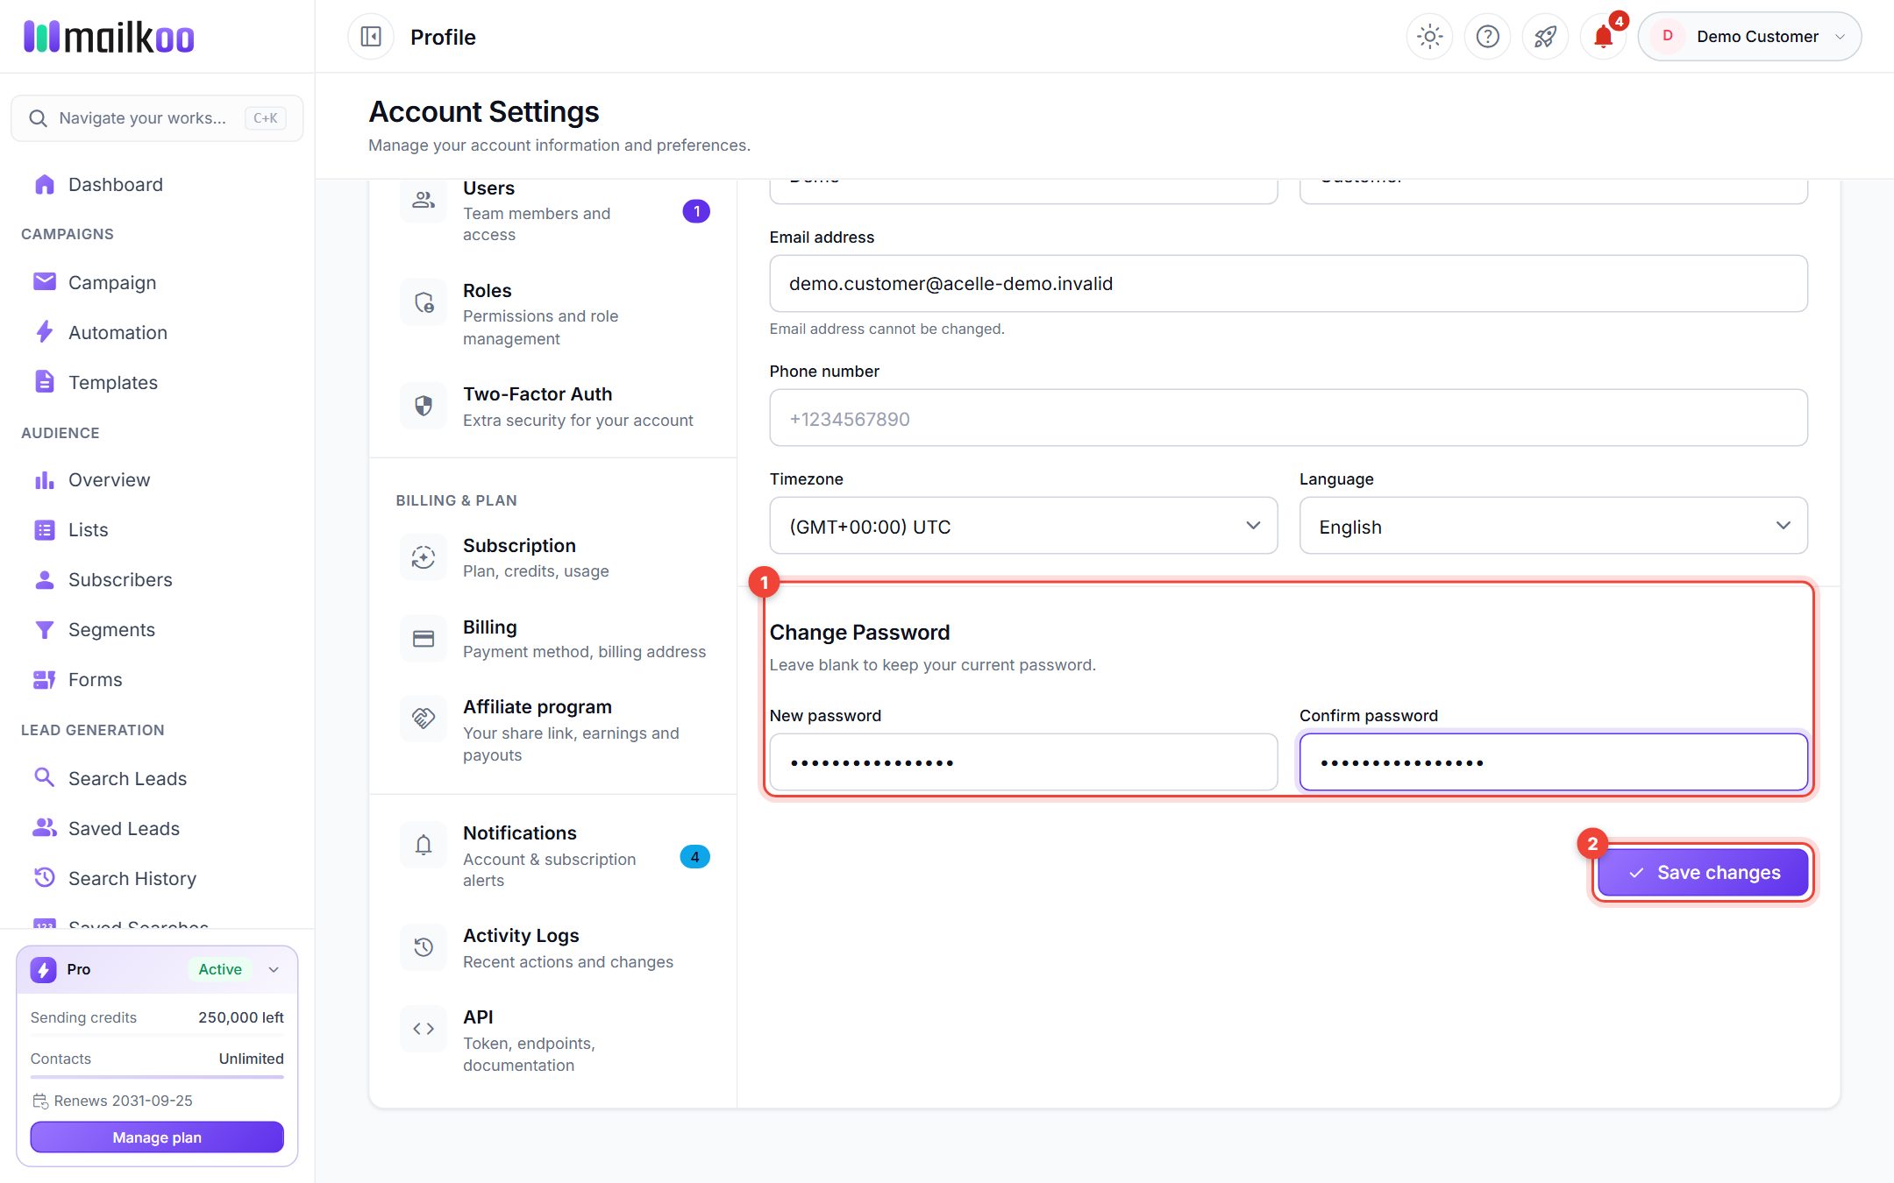
Task: Open Campaign in sidebar
Action: click(x=157, y=283)
